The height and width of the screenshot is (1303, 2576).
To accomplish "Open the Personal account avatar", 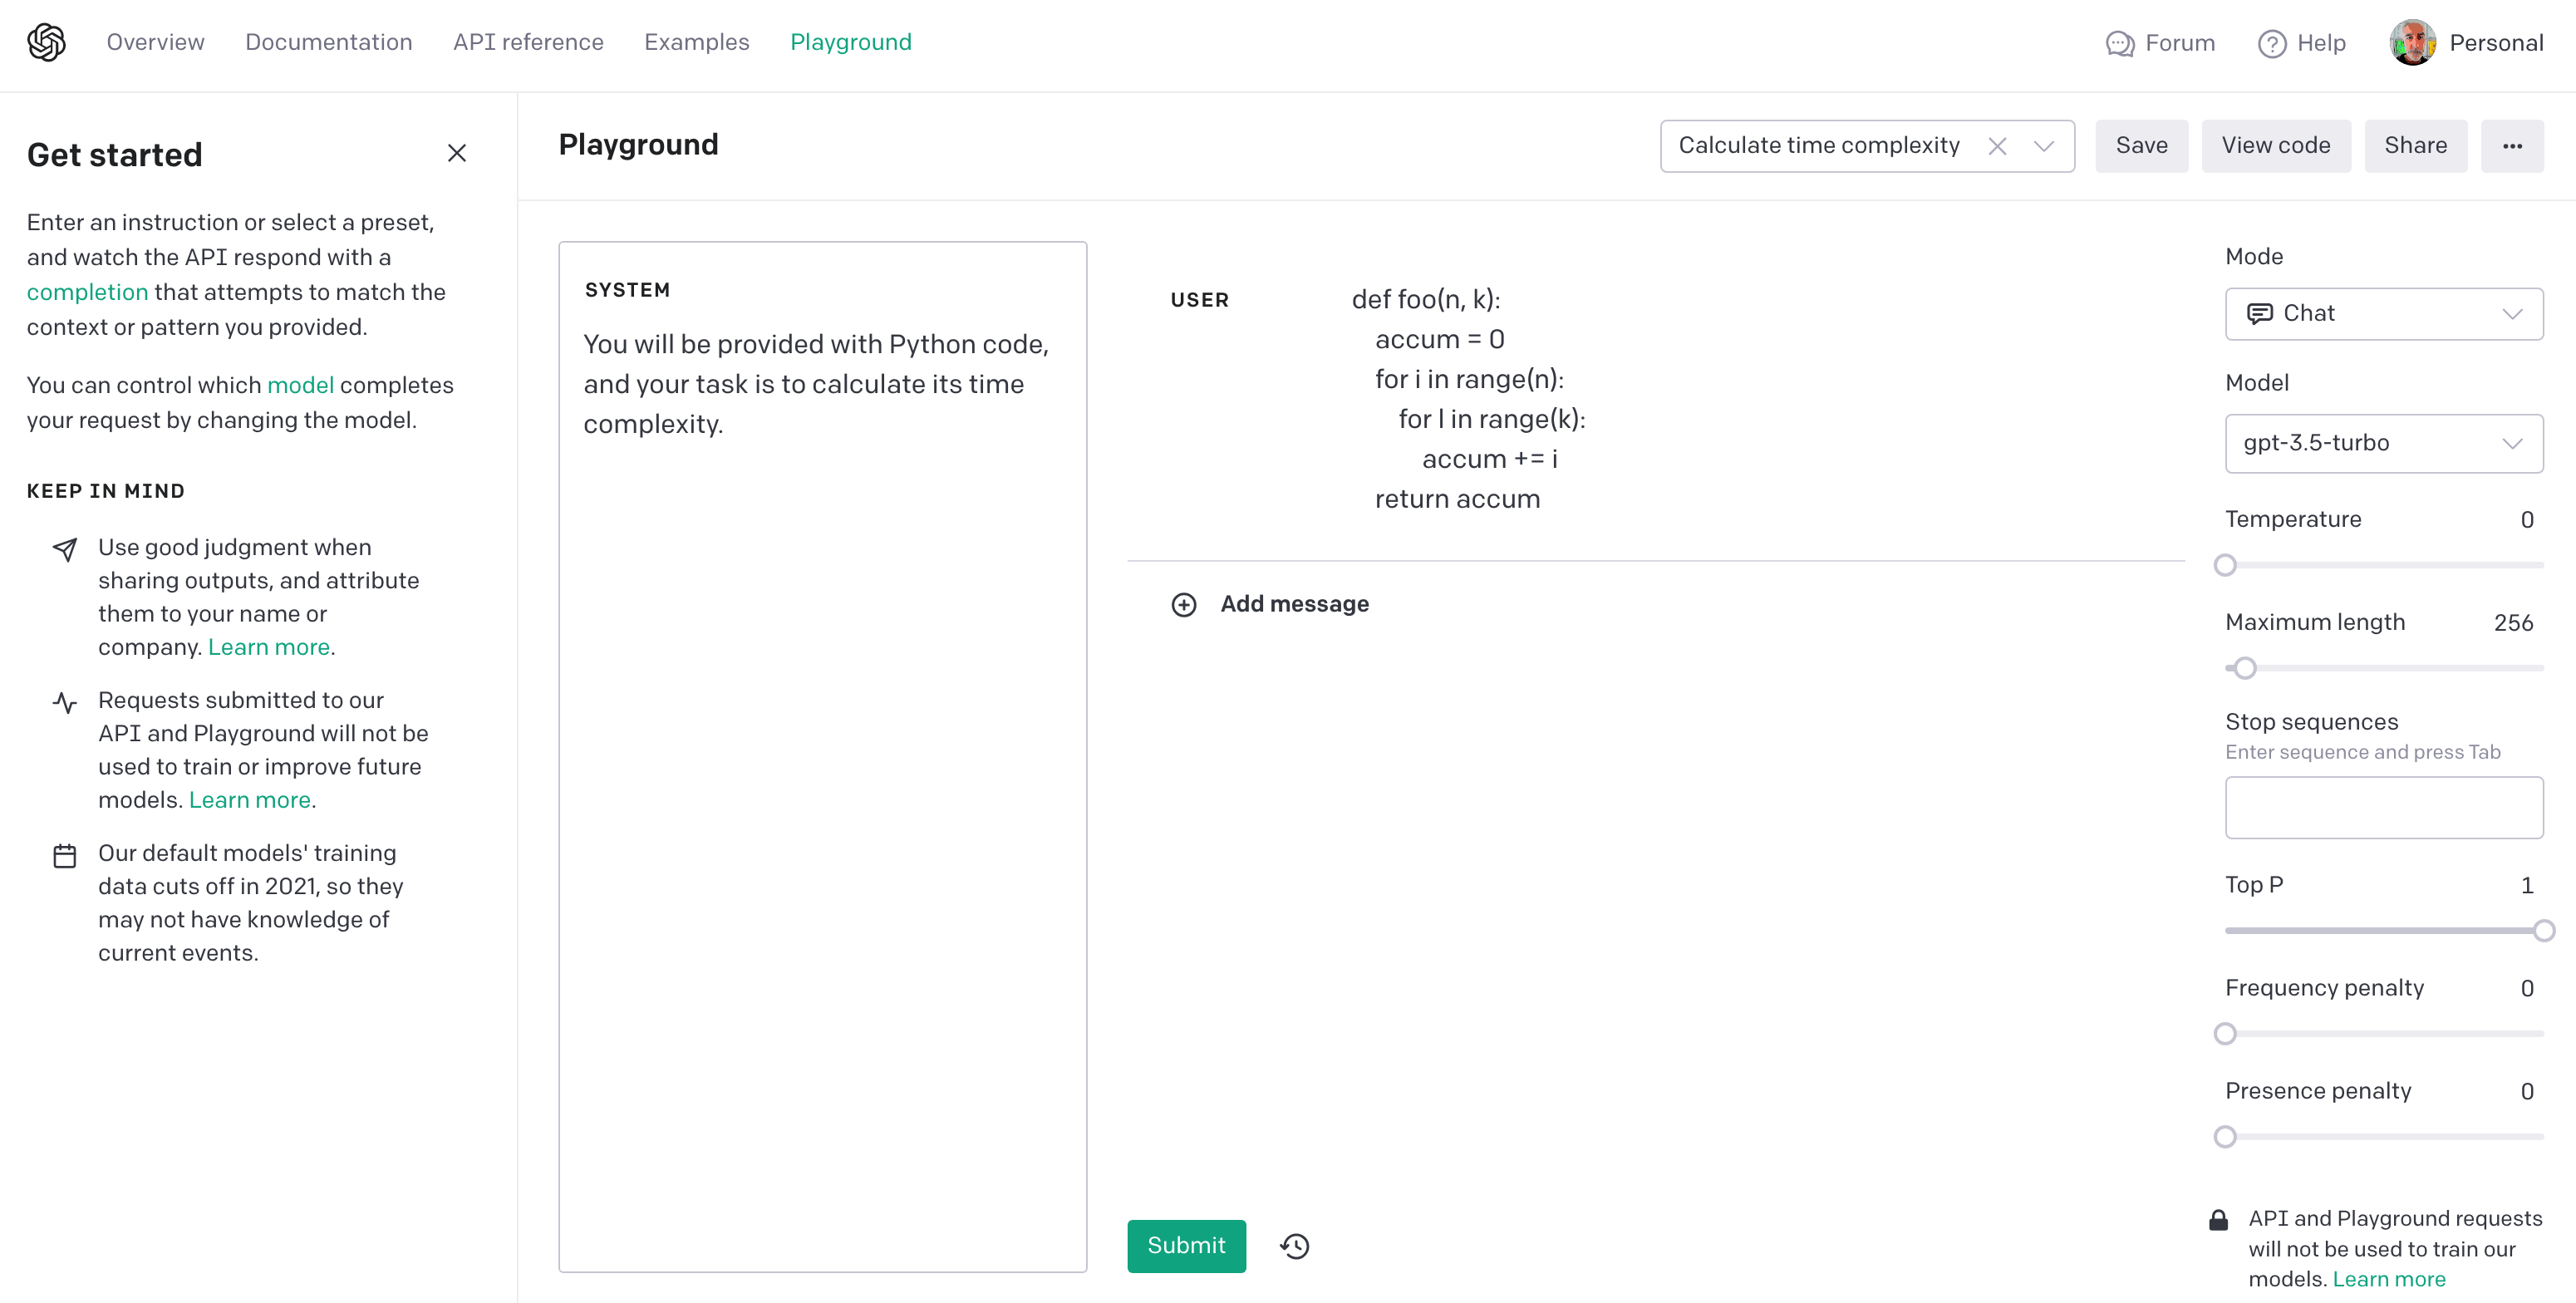I will pyautogui.click(x=2412, y=42).
